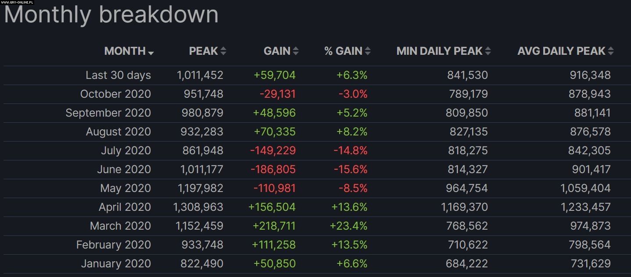Click the sort arrows next to GAIN

pyautogui.click(x=296, y=51)
